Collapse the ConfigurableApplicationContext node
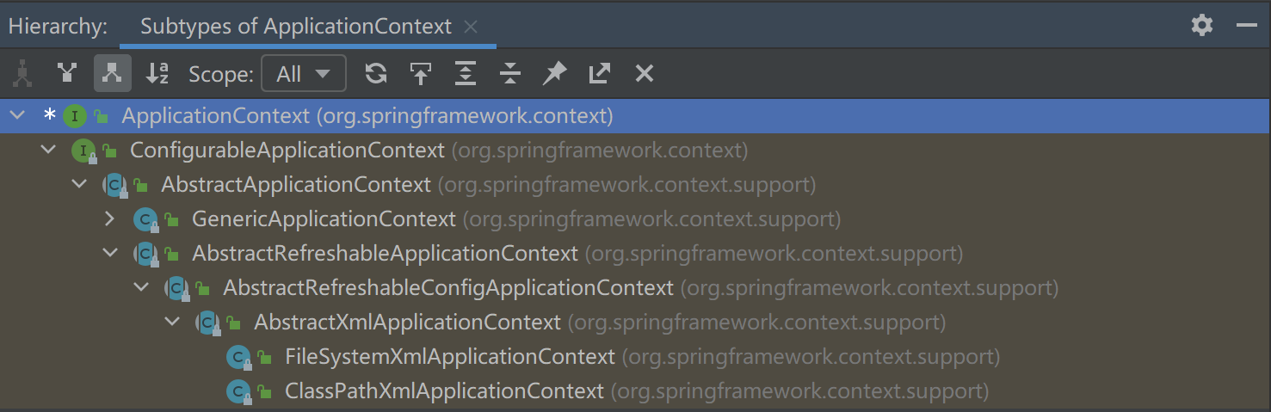Viewport: 1271px width, 412px height. 47,151
